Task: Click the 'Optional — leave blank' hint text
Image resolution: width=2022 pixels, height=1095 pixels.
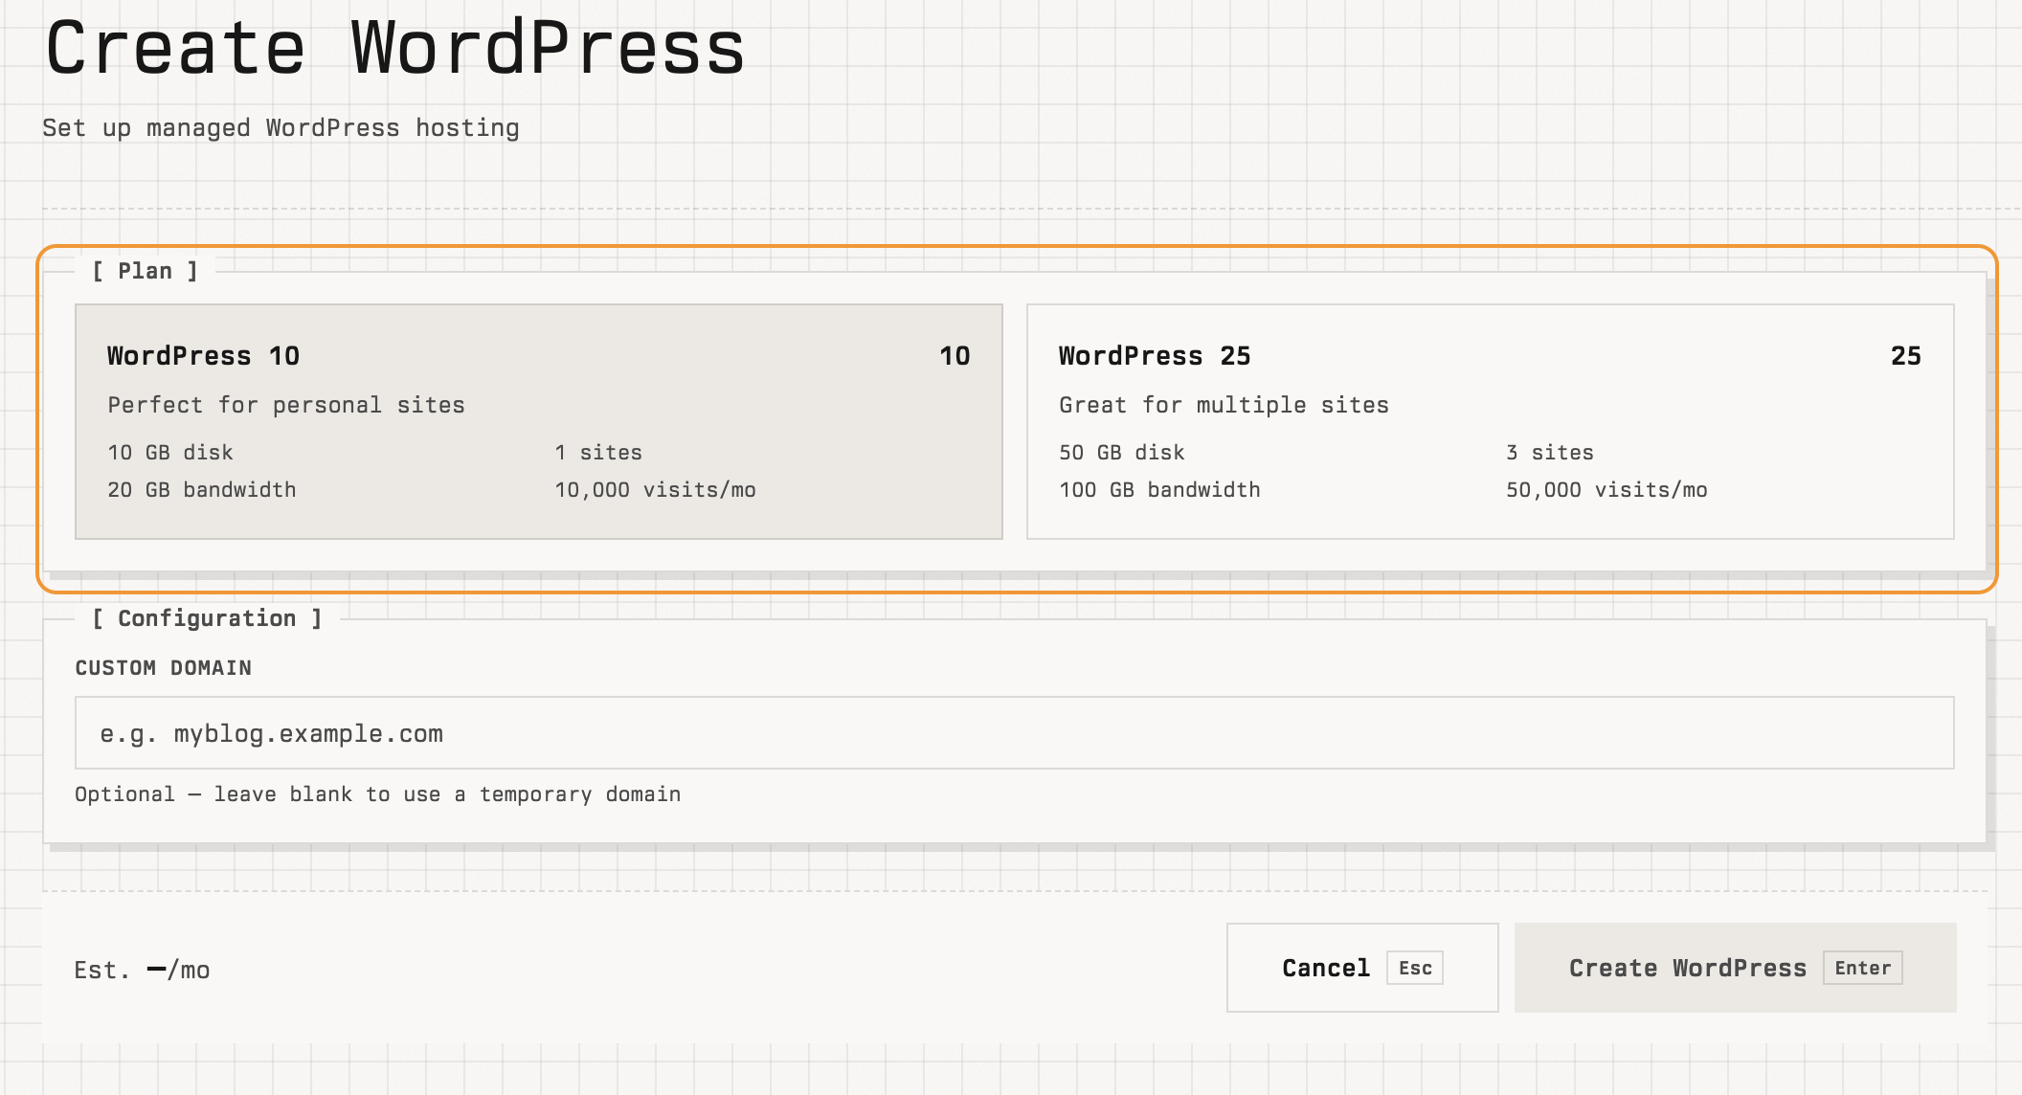Action: click(378, 793)
